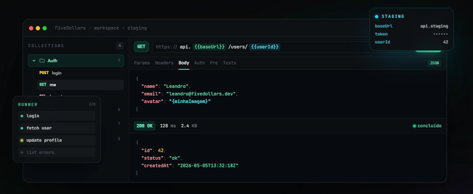The height and width of the screenshot is (194, 473).
Task: Click the workspace breadcrumb in title bar
Action: pos(106,28)
